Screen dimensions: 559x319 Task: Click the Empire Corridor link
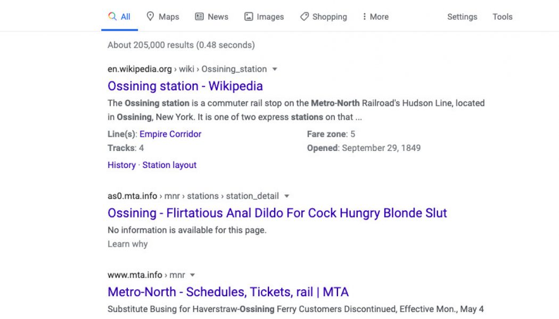[x=170, y=134]
